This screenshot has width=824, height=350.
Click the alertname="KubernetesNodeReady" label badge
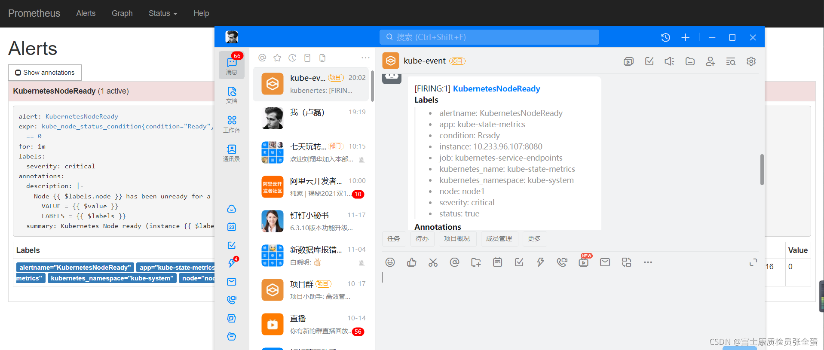click(x=75, y=267)
